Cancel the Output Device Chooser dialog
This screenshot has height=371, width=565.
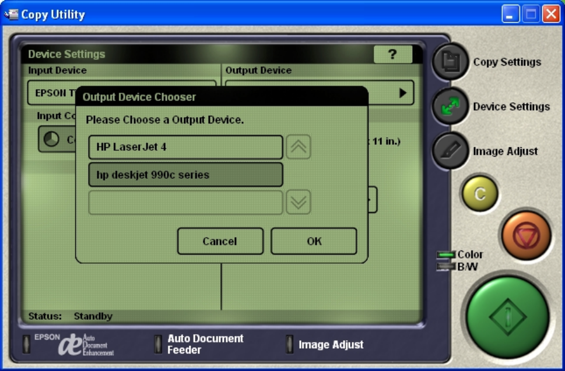pyautogui.click(x=220, y=241)
